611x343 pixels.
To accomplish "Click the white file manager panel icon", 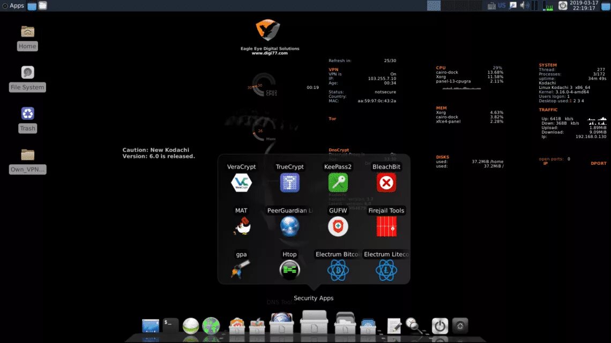I will [x=43, y=5].
